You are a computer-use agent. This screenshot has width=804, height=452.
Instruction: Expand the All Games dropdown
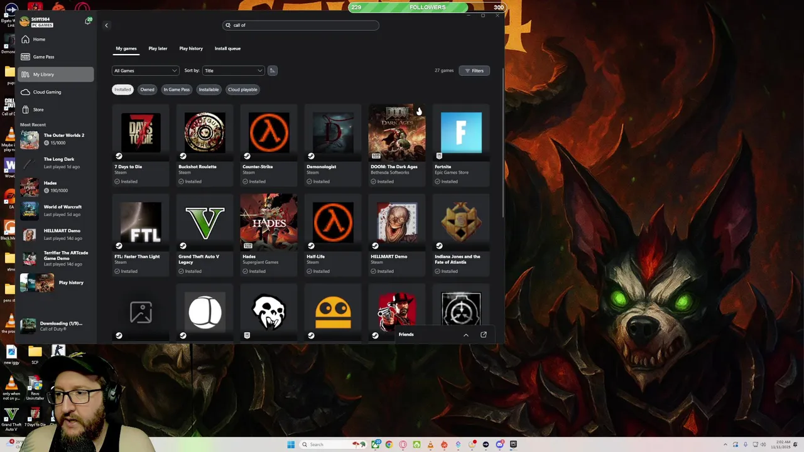click(145, 70)
